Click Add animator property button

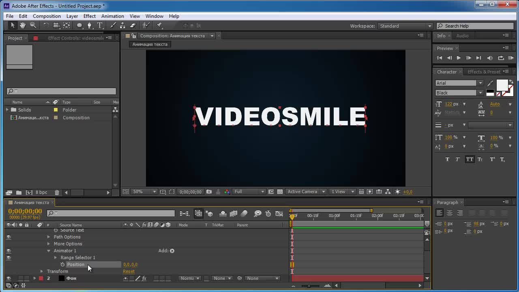(x=172, y=251)
